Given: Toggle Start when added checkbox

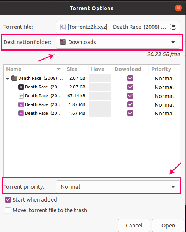Looking at the screenshot, I should [x=8, y=200].
